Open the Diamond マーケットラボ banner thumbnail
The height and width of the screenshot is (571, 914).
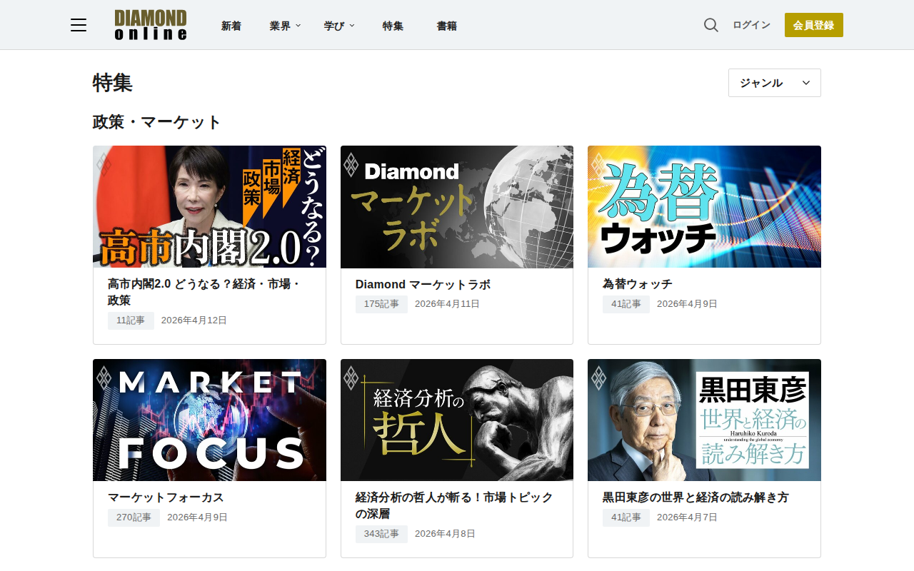tap(457, 207)
